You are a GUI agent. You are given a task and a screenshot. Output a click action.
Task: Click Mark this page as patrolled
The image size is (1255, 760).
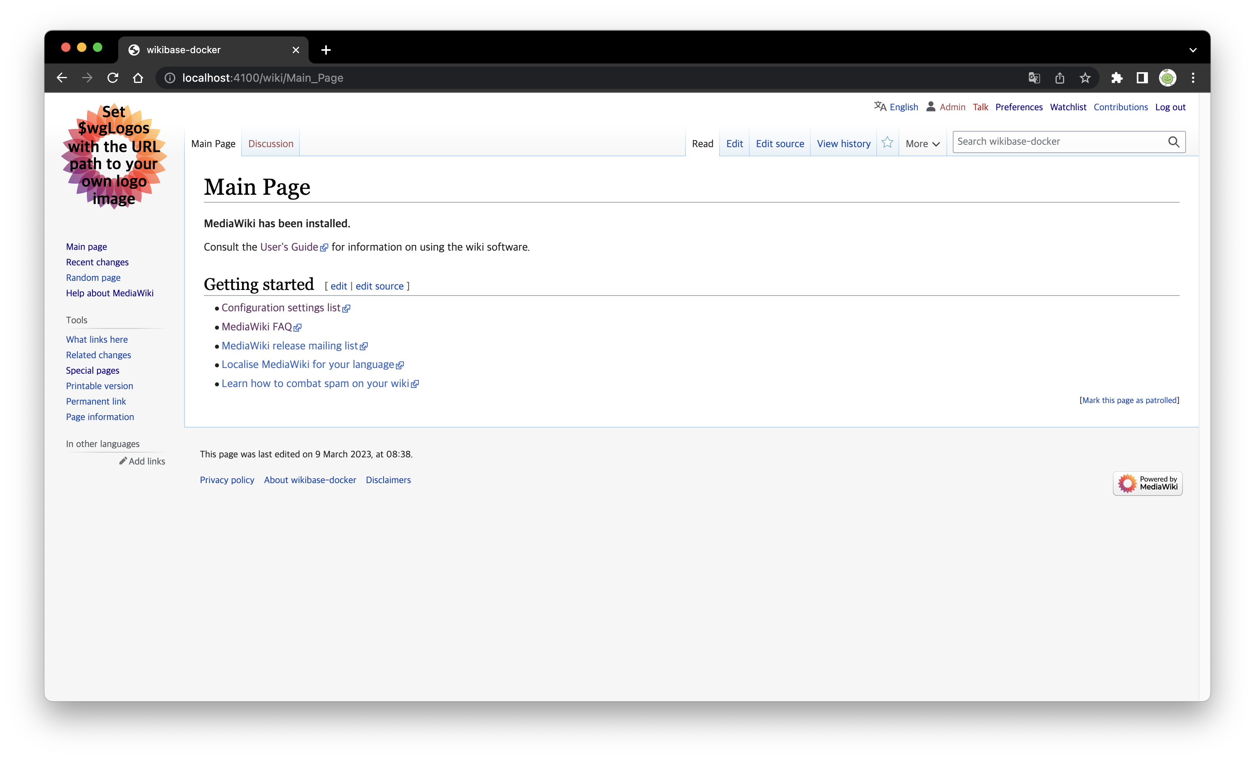[1130, 400]
